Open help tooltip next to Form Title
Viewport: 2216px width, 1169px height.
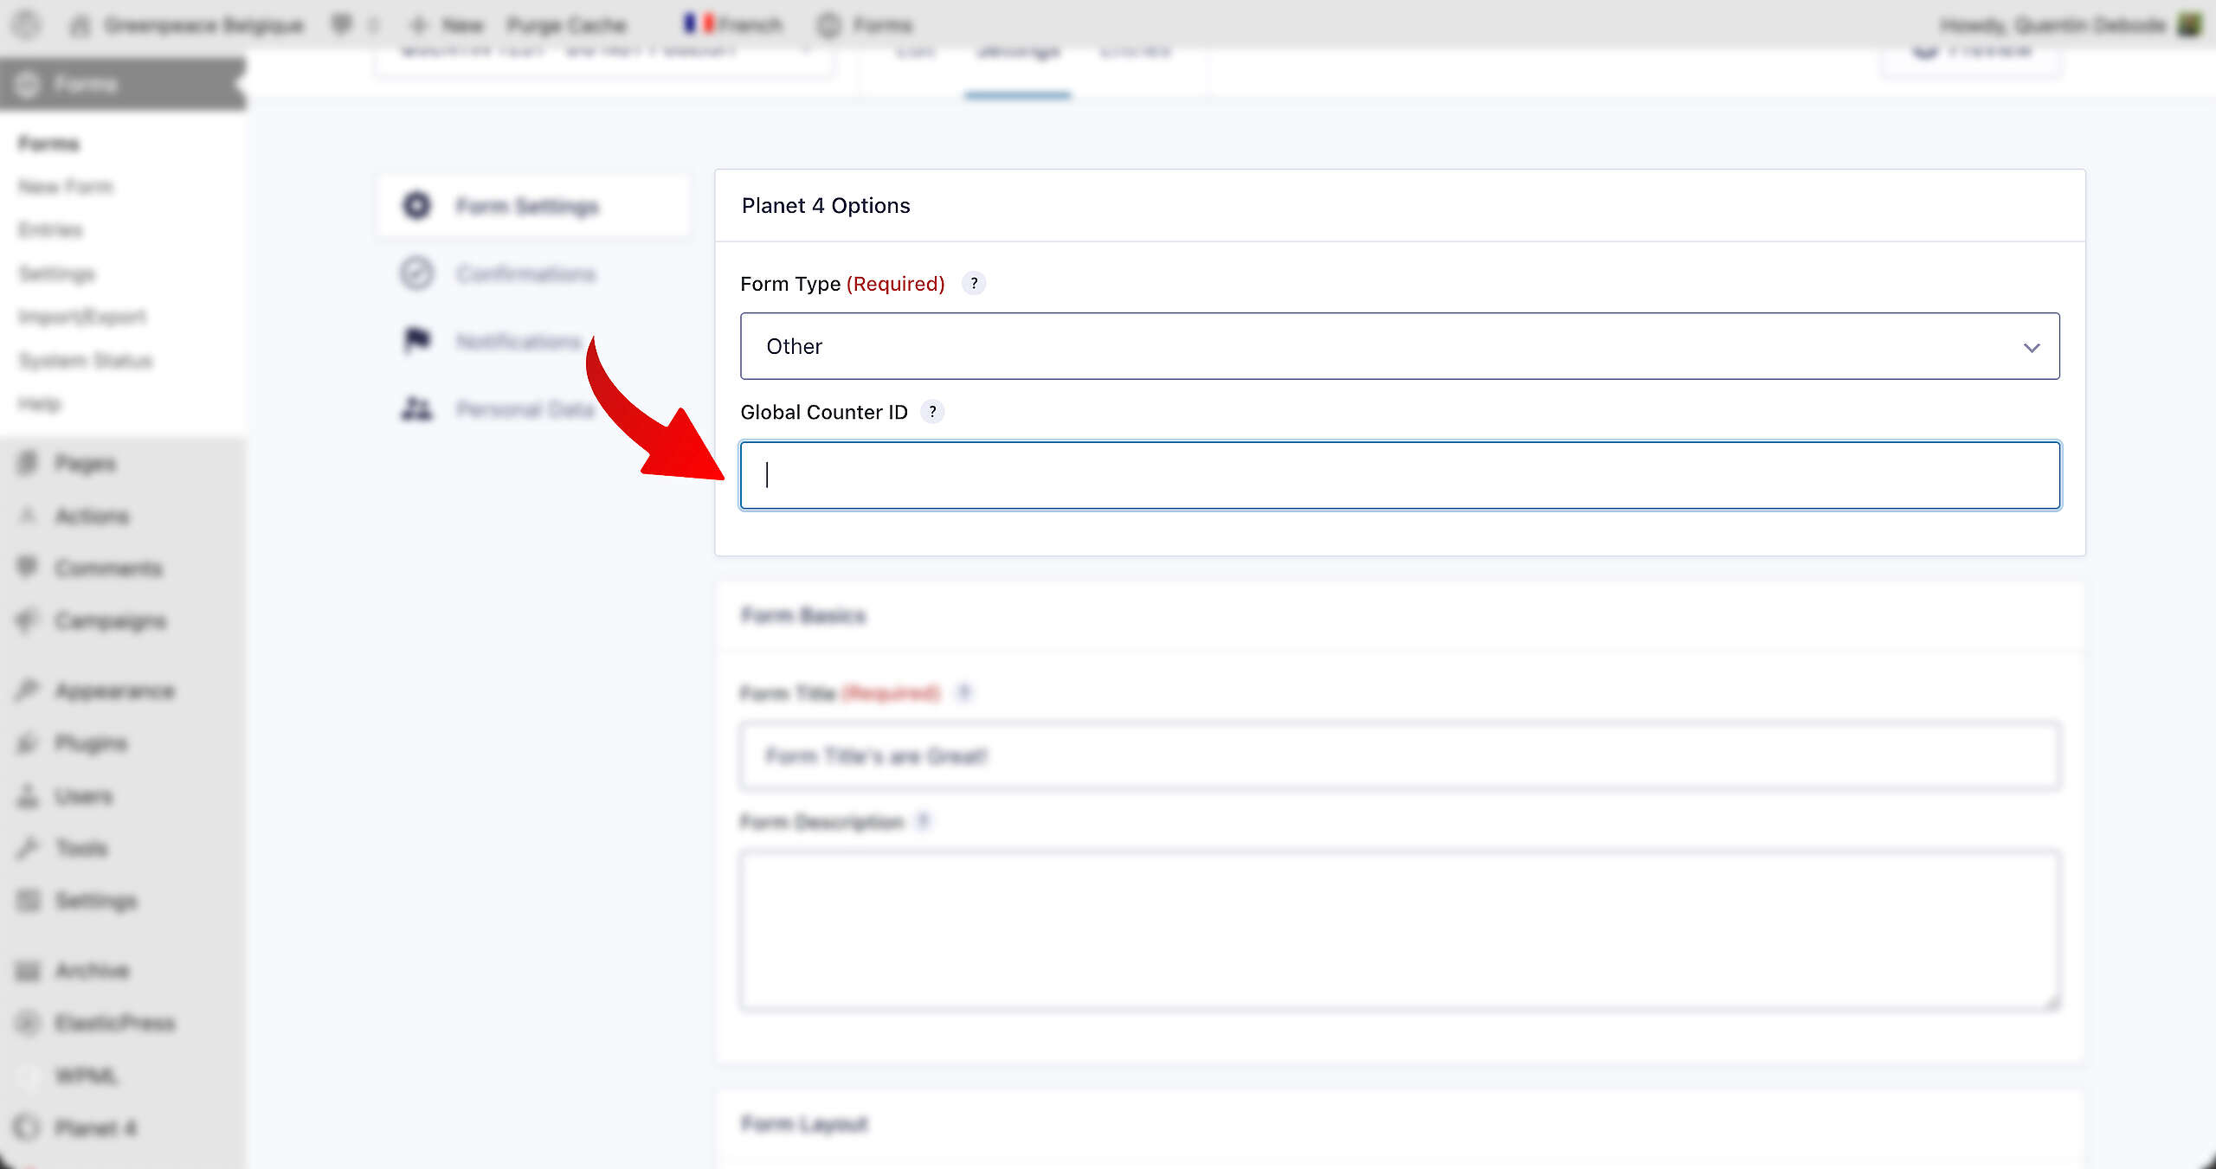pos(963,693)
